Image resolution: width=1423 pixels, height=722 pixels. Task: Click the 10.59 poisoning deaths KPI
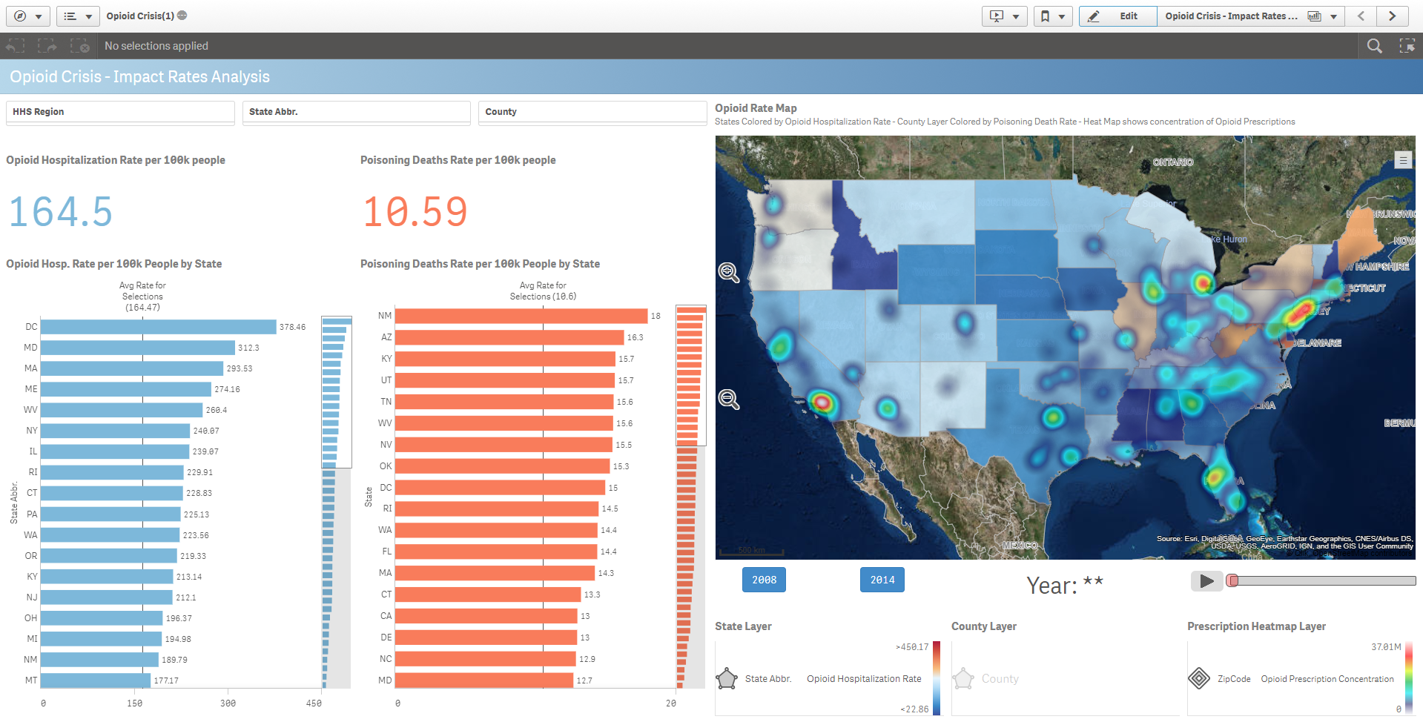[x=415, y=212]
